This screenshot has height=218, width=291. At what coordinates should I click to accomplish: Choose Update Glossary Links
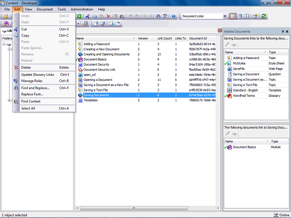(44, 74)
